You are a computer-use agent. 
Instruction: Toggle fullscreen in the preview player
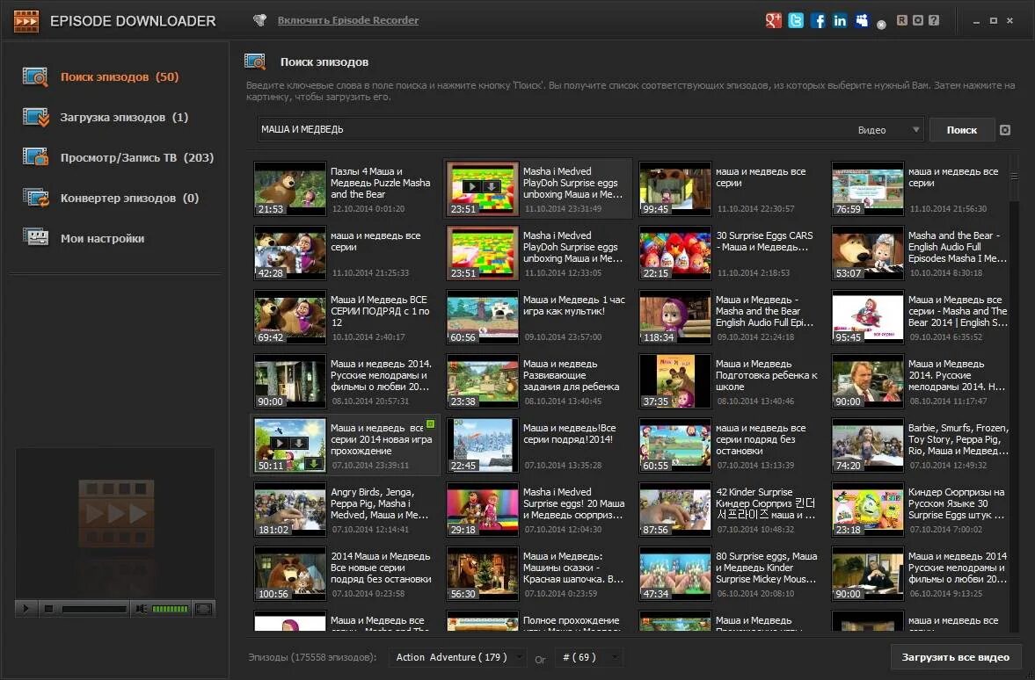point(203,609)
